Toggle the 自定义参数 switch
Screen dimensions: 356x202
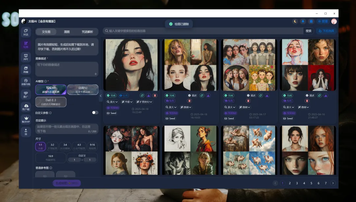point(95,113)
